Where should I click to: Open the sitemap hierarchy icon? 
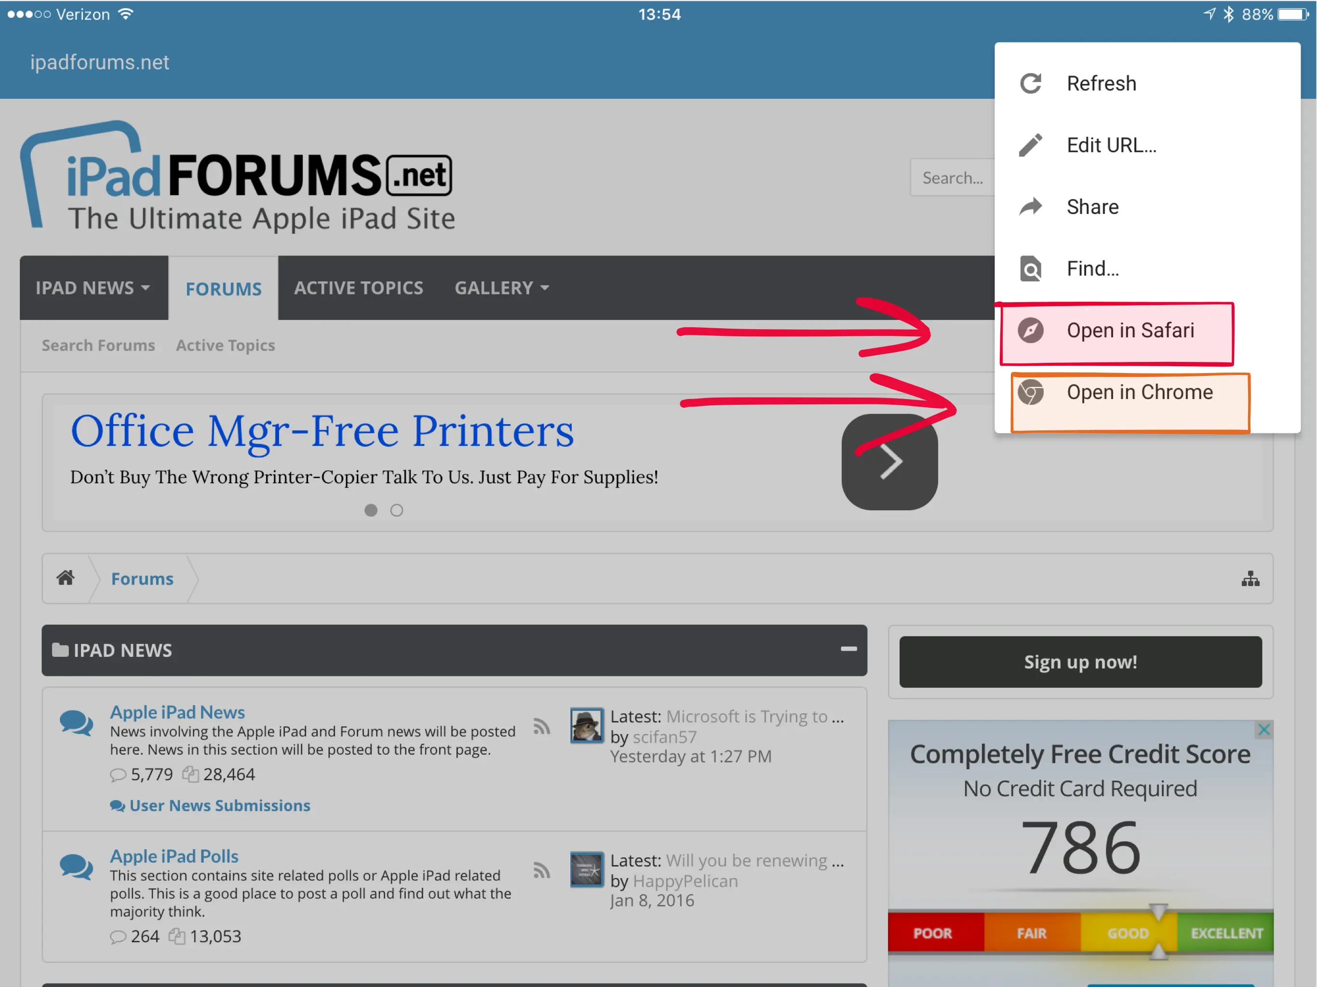[x=1250, y=579]
